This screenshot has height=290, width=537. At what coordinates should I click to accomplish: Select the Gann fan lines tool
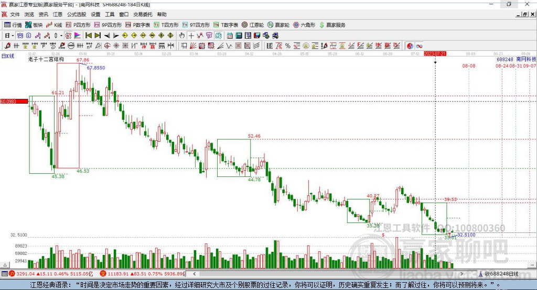pyautogui.click(x=194, y=46)
